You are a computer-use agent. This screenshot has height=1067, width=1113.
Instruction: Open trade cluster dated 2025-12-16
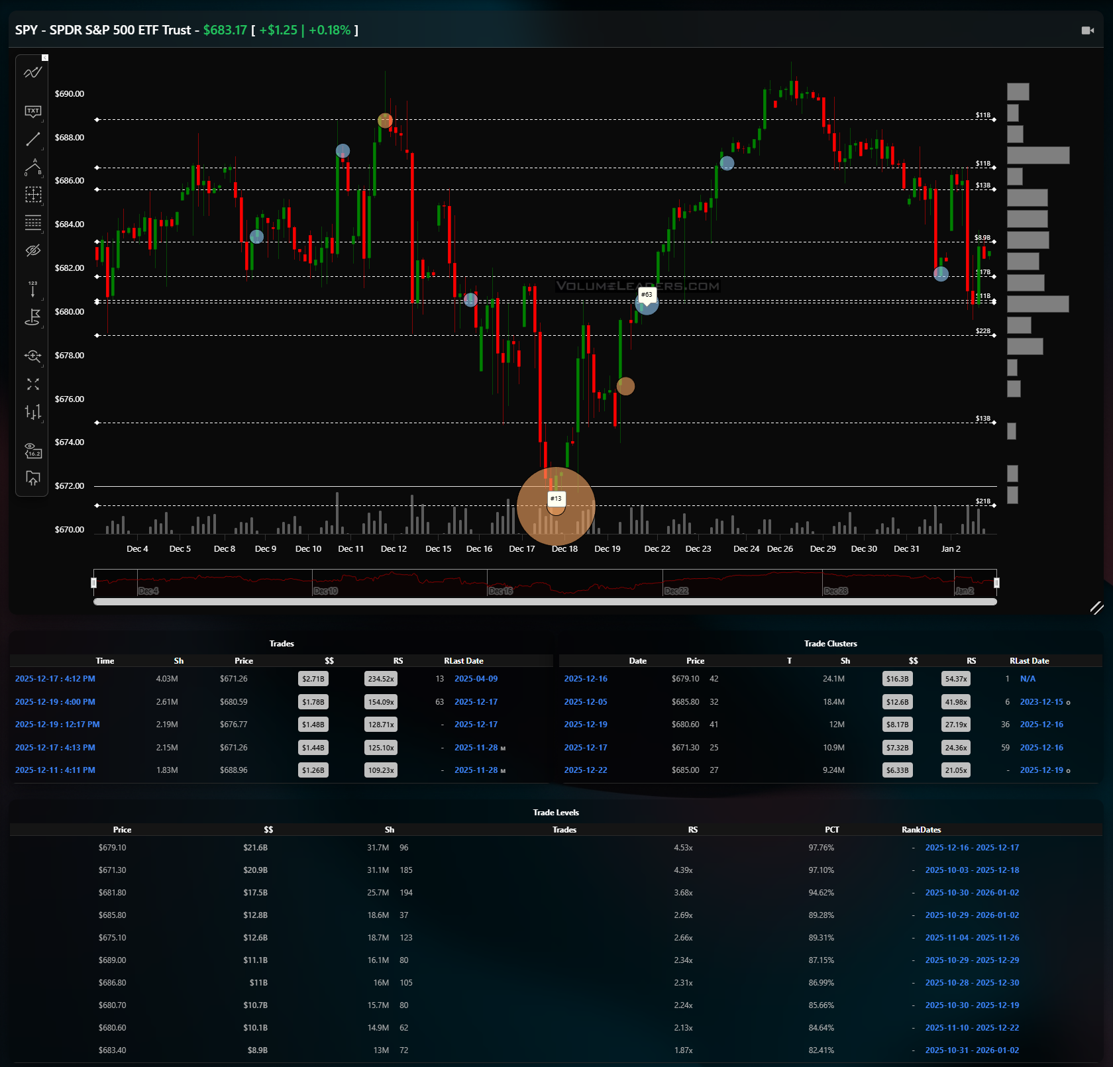coord(586,679)
